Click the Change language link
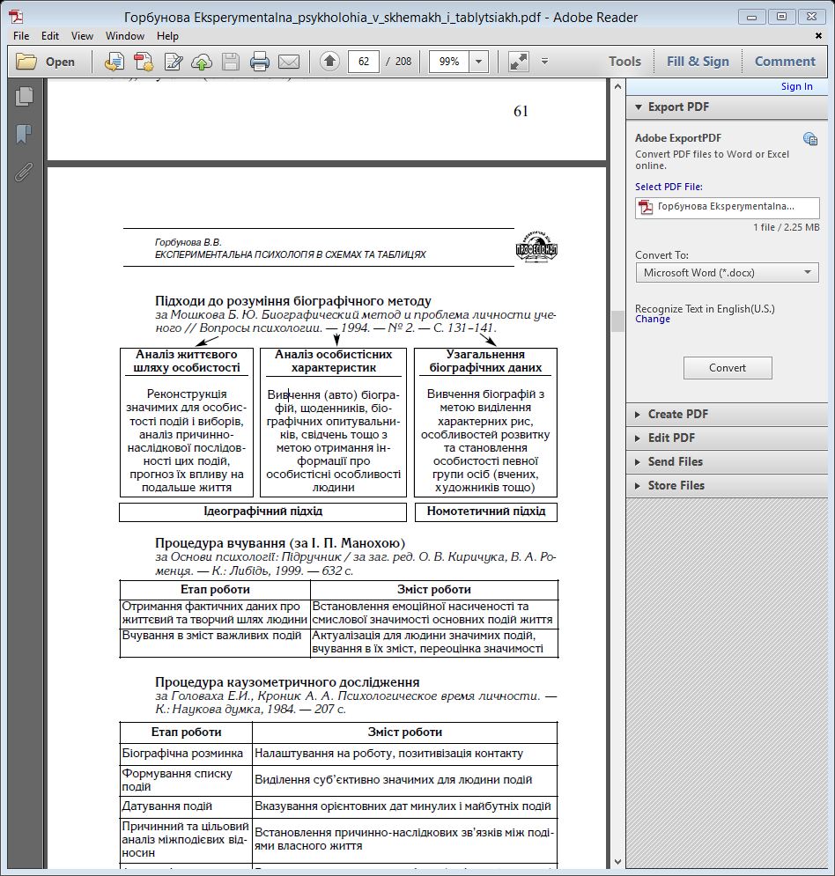 coord(652,320)
